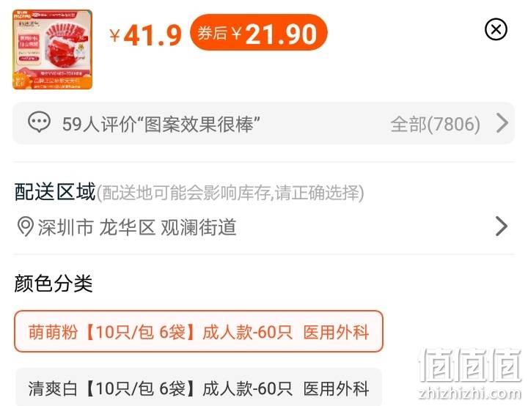Select 萌萌粉 10只/包 6袋 color option
This screenshot has height=406, width=528.
pos(199,331)
